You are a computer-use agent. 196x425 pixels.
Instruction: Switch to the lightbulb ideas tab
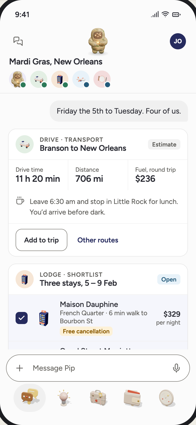64,398
